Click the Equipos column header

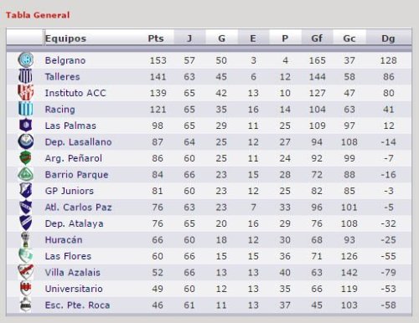point(65,38)
